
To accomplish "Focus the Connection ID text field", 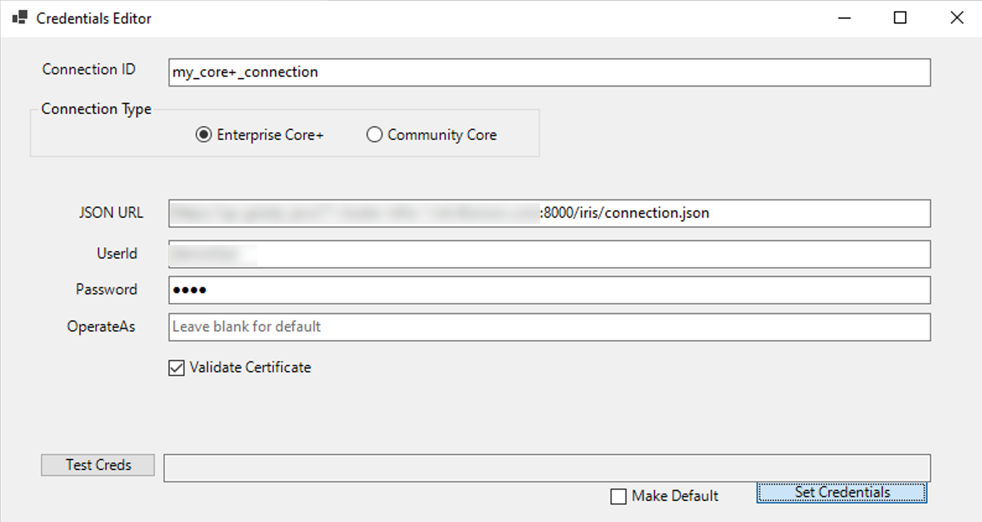I will 549,72.
